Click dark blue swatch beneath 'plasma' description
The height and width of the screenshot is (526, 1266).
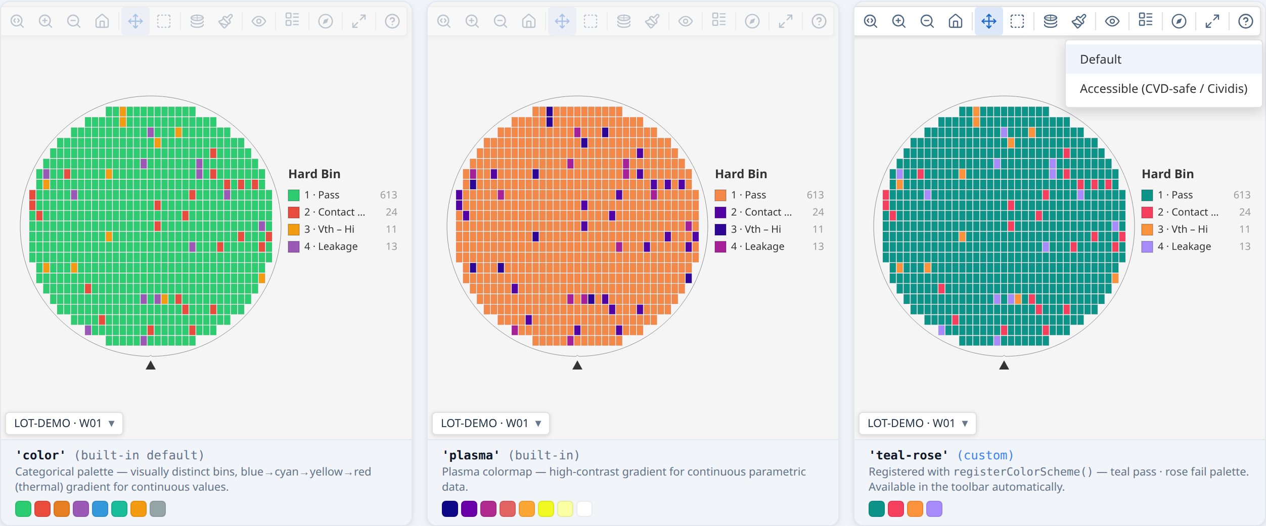450,509
